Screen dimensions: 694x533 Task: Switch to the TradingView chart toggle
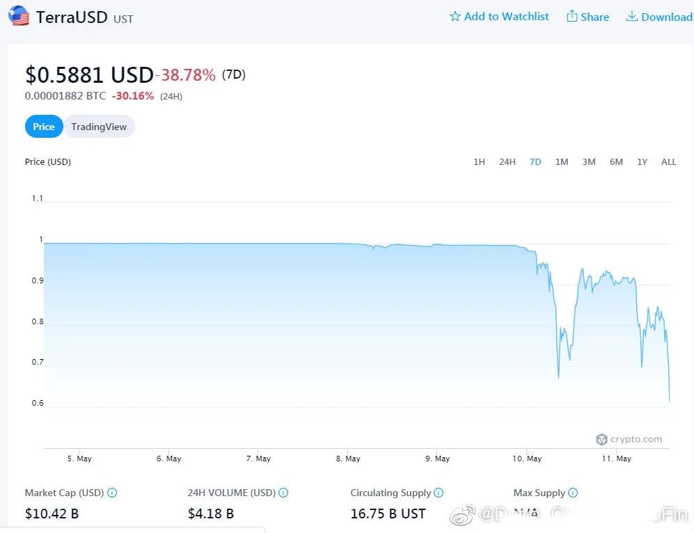99,127
